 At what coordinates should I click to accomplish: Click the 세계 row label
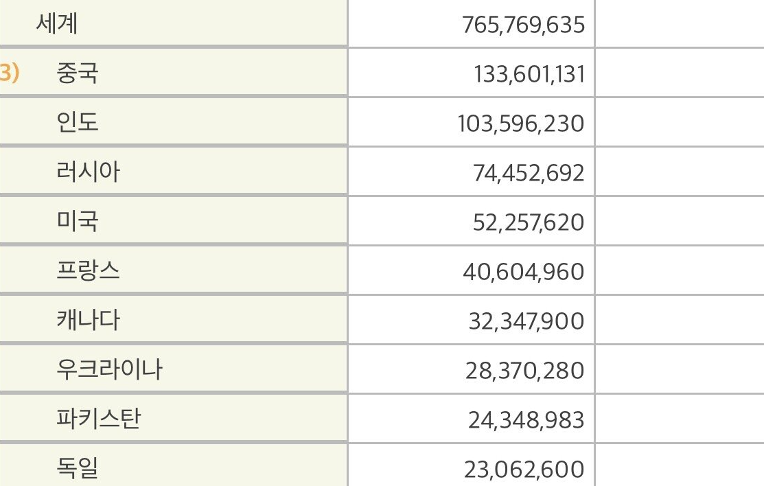coord(57,24)
